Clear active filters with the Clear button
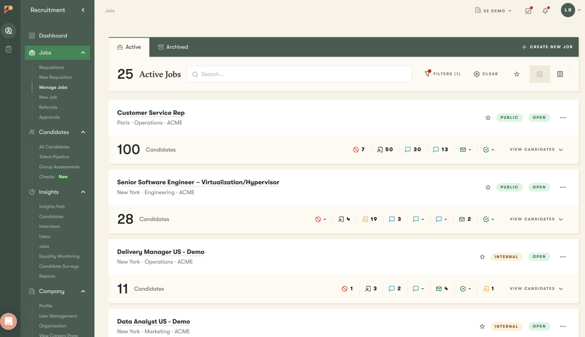 click(x=486, y=74)
